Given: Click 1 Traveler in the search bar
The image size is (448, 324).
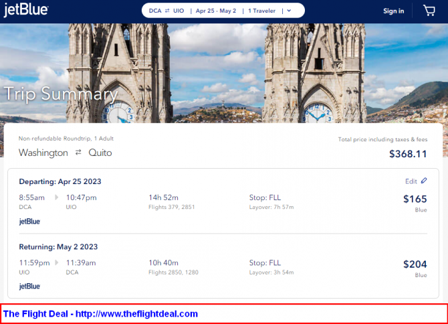Looking at the screenshot, I should pyautogui.click(x=261, y=11).
